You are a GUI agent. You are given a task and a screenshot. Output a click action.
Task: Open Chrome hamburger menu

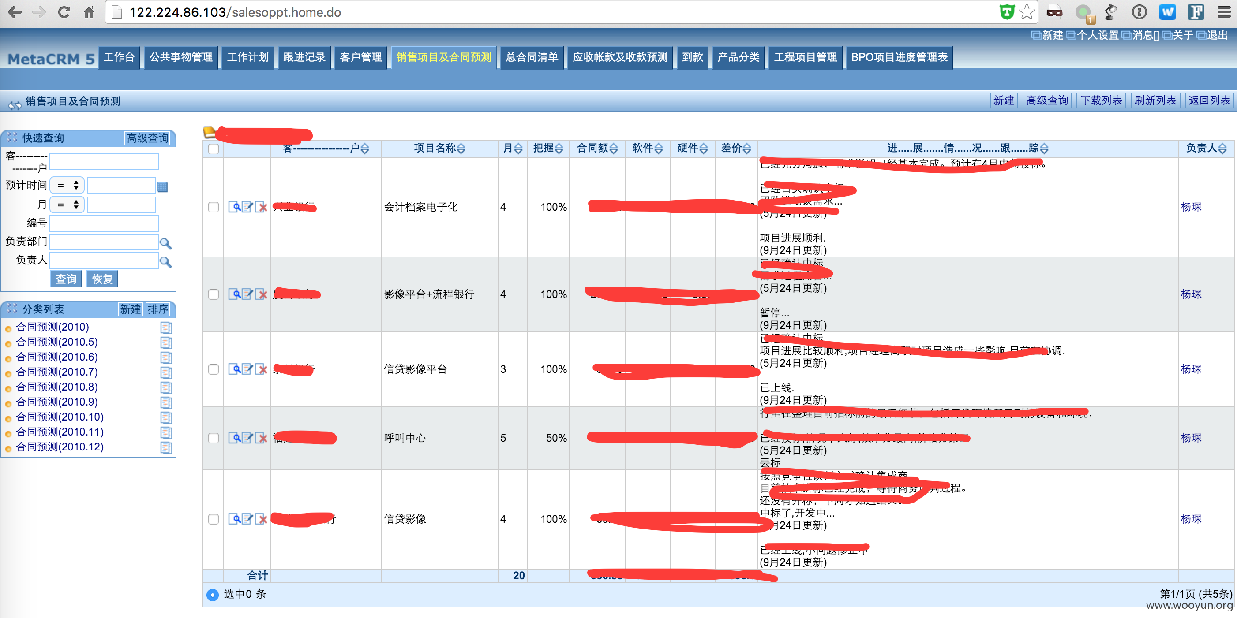pos(1224,12)
